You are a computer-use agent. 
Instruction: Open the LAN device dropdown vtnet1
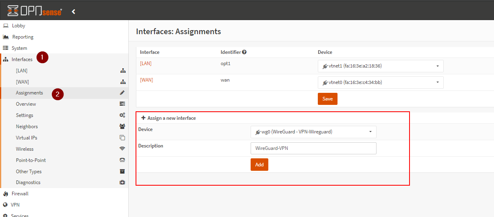point(380,66)
